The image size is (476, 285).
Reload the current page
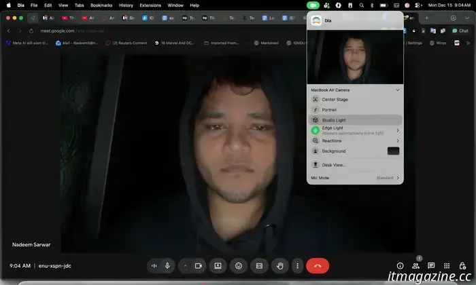coord(31,31)
